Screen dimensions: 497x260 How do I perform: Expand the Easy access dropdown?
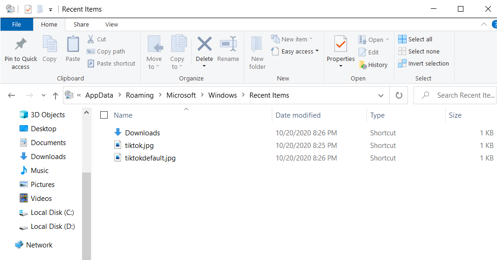pos(300,52)
